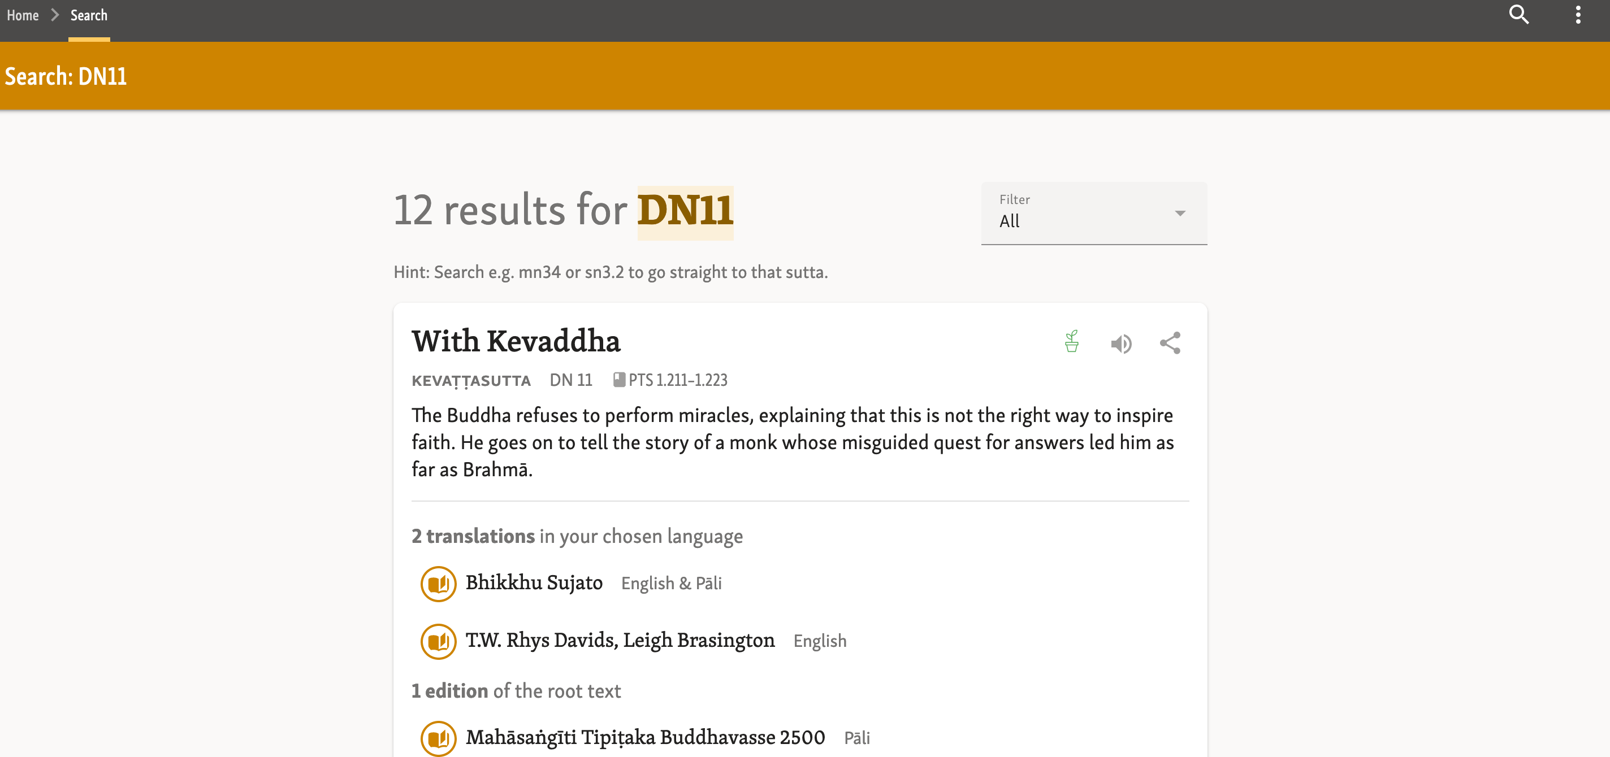Viewport: 1610px width, 757px height.
Task: Open the Filter dropdown set to All
Action: [1094, 213]
